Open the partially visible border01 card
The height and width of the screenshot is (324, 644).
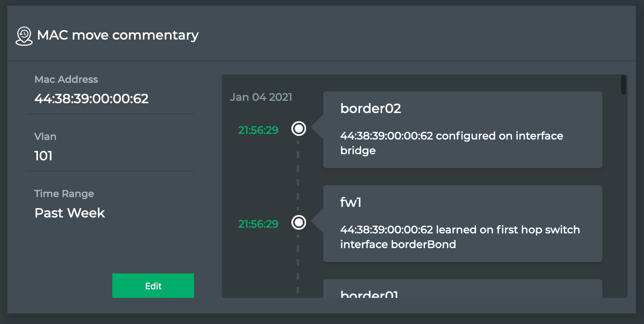(462, 291)
